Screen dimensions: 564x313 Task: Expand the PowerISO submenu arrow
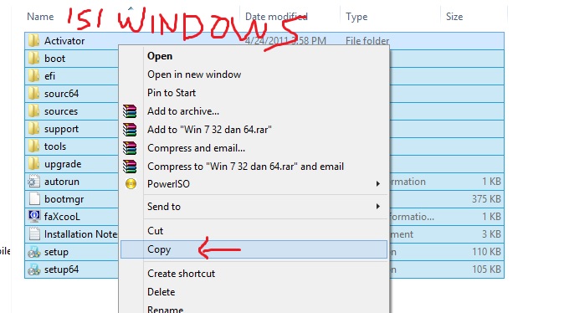point(377,184)
